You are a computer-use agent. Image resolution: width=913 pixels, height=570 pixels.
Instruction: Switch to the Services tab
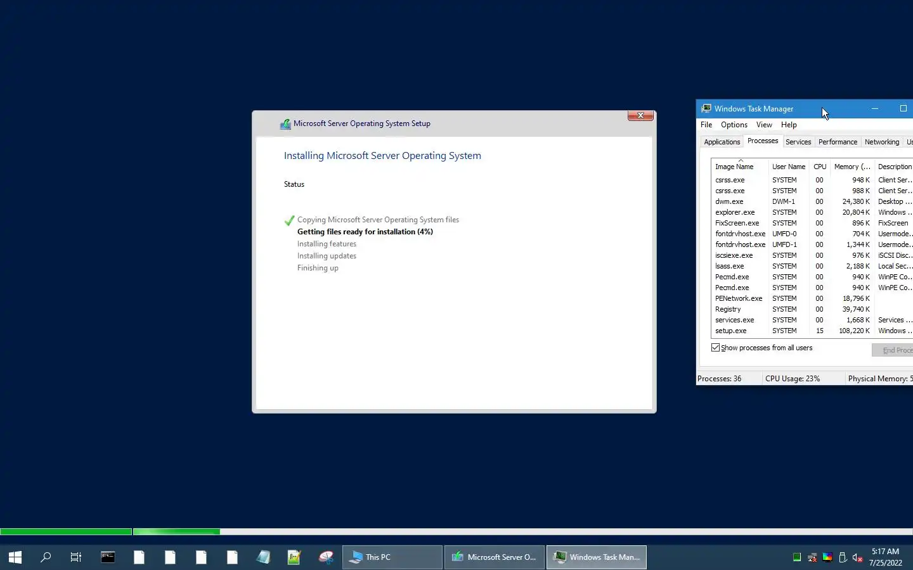click(x=798, y=142)
